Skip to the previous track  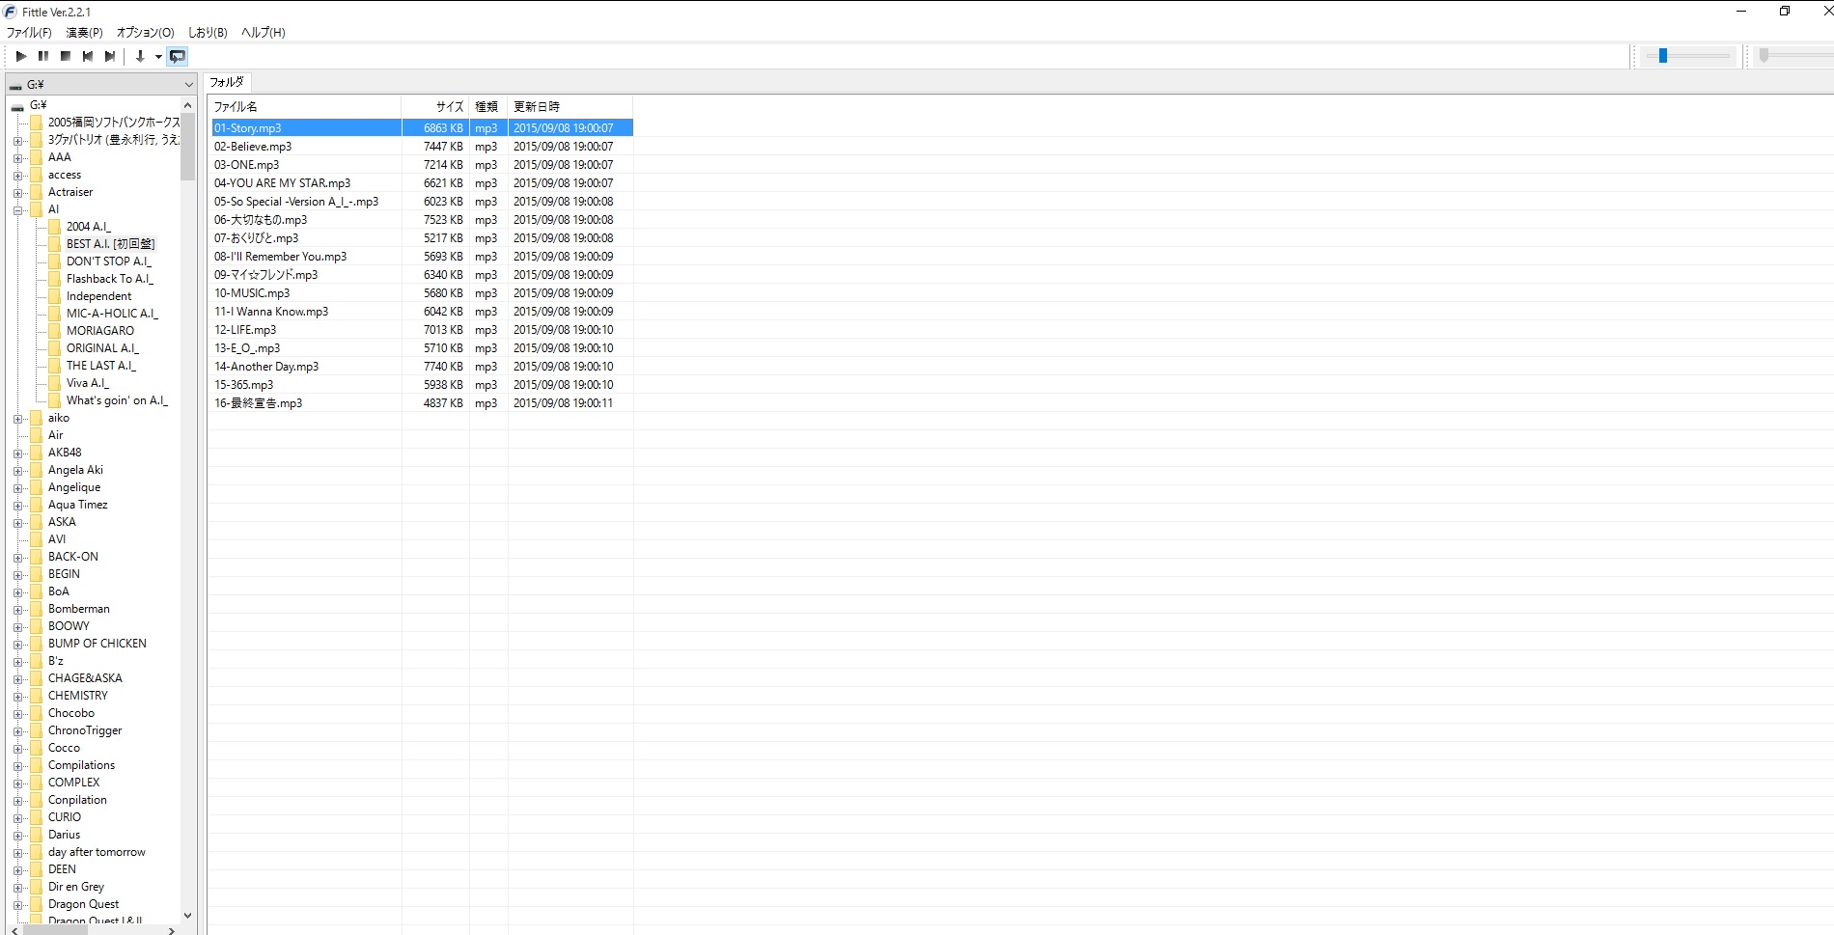[x=88, y=56]
